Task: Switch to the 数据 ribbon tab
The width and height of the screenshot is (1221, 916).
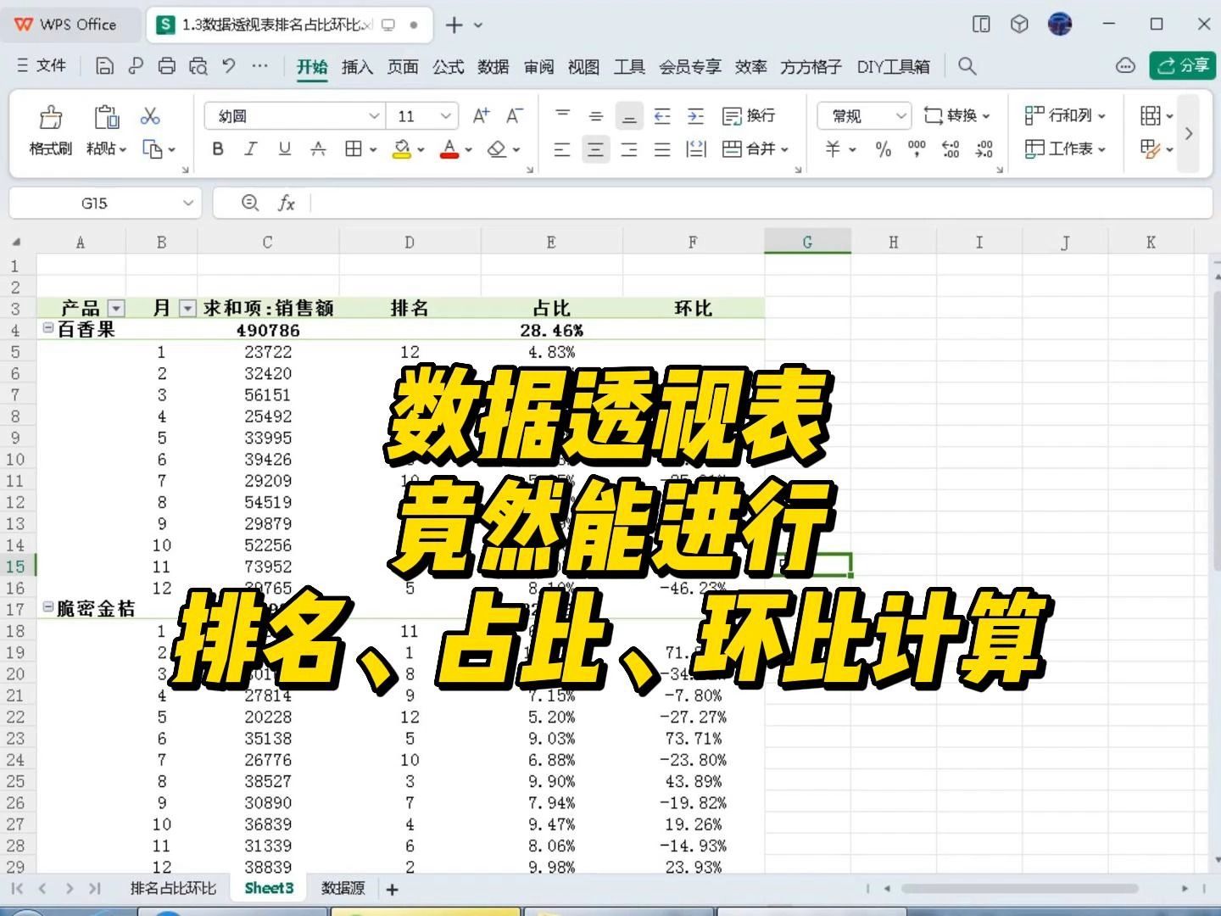Action: click(x=493, y=66)
